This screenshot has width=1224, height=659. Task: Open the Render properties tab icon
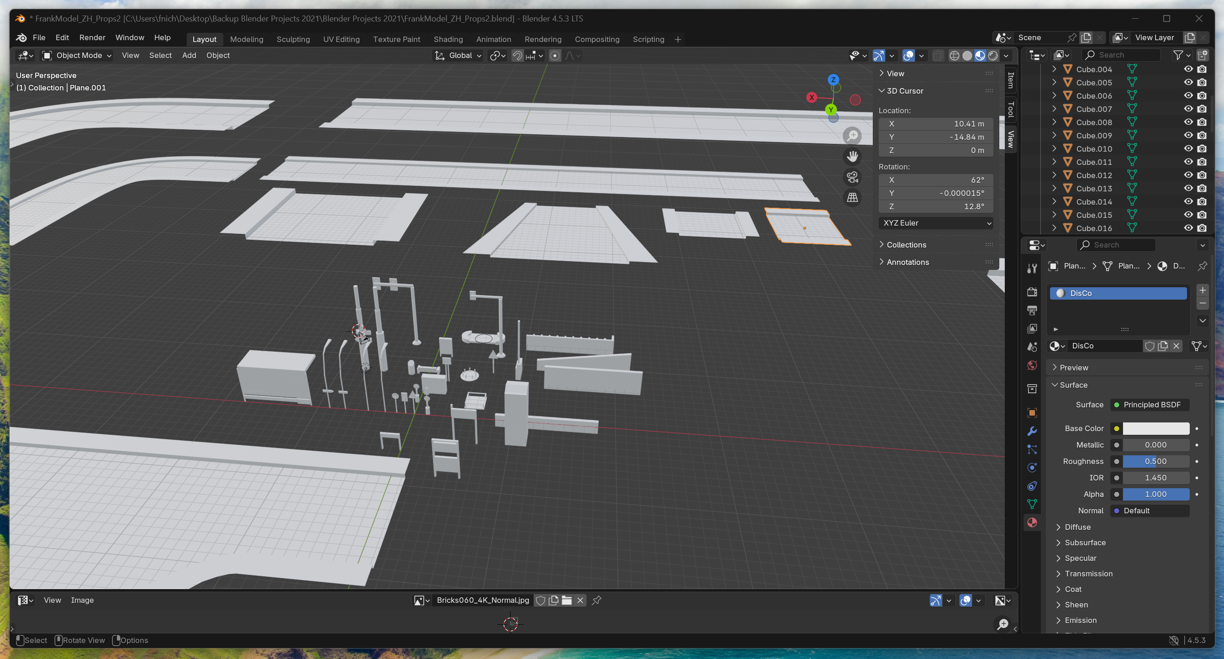tap(1032, 292)
